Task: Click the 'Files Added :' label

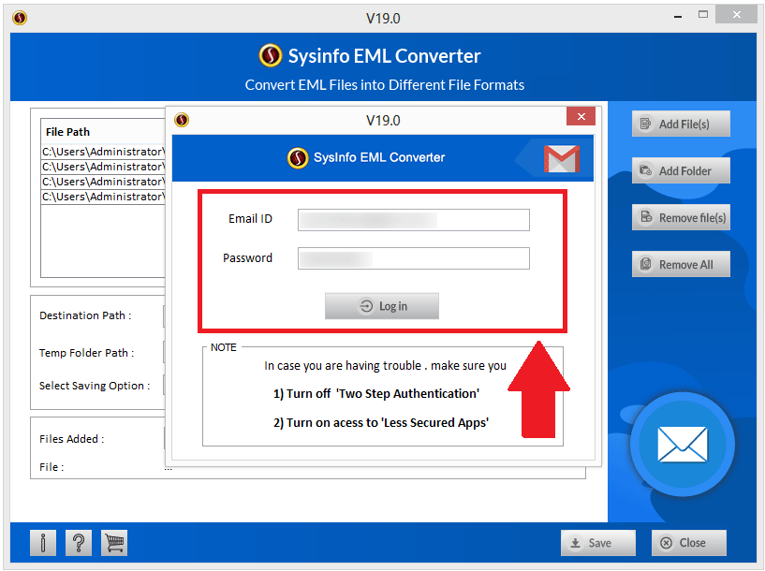Action: click(x=72, y=439)
